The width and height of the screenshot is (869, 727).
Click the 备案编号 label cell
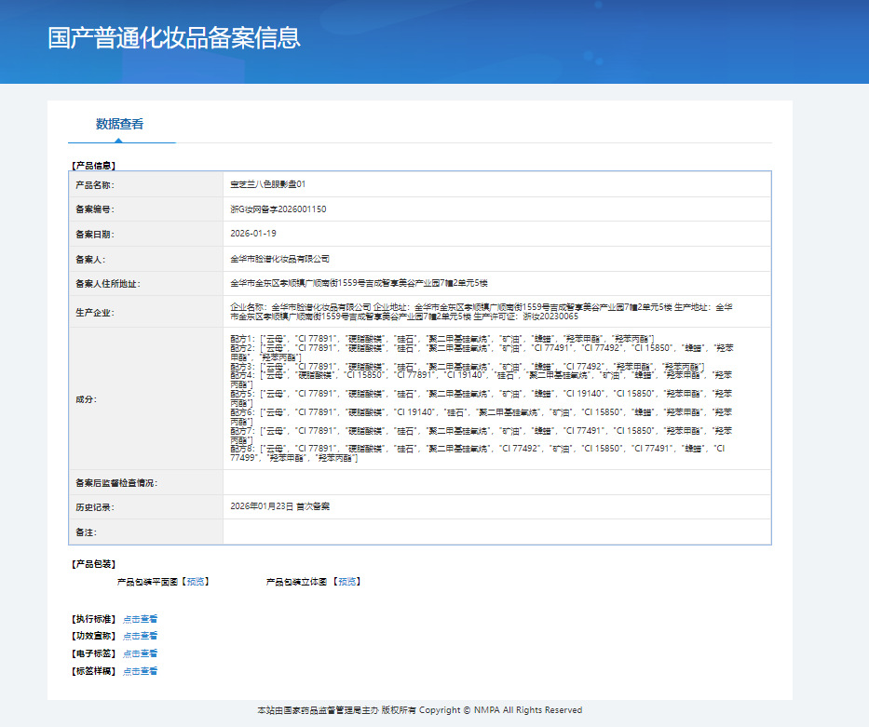click(145, 209)
